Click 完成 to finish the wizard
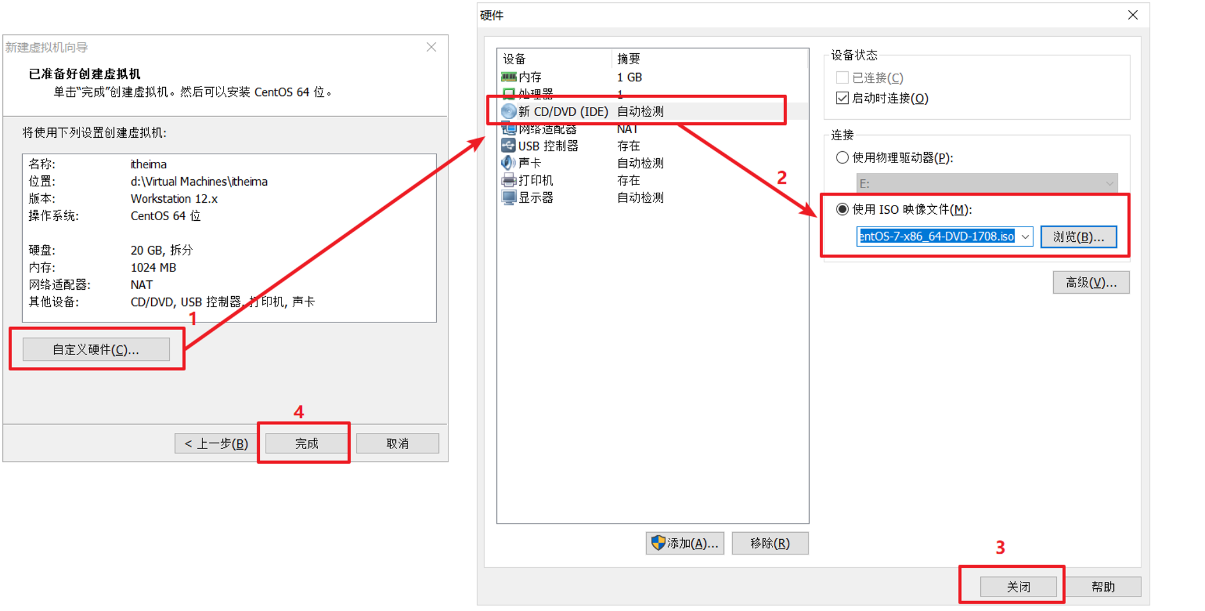This screenshot has height=611, width=1205. click(307, 443)
